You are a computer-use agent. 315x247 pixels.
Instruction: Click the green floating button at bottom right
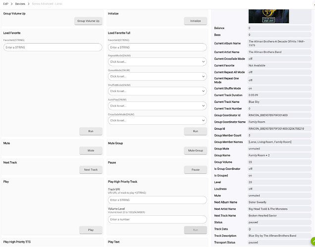[x=313, y=241]
